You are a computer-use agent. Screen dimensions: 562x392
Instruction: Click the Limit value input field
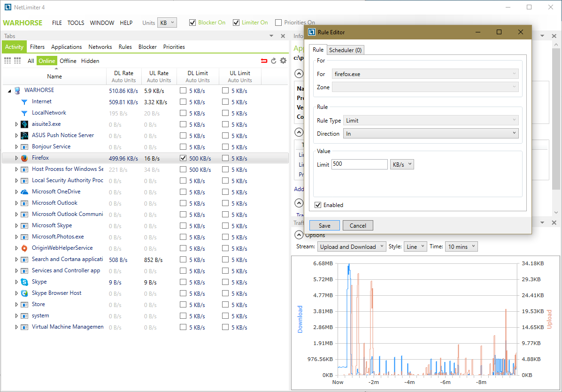pos(360,164)
